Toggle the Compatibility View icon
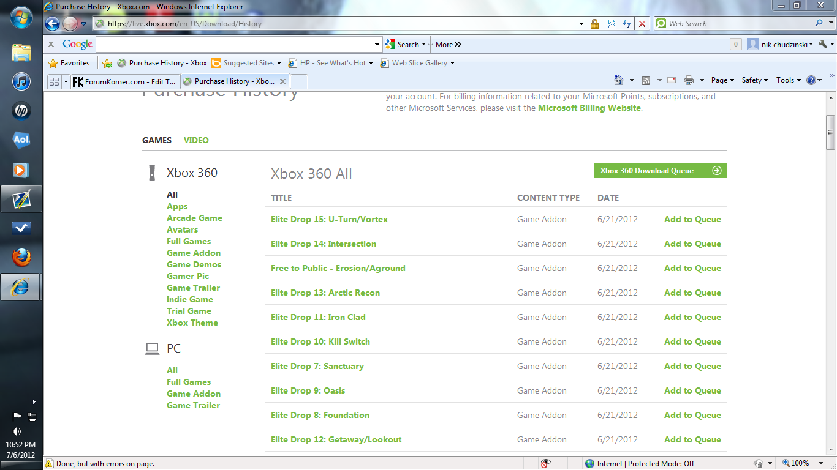 point(611,24)
